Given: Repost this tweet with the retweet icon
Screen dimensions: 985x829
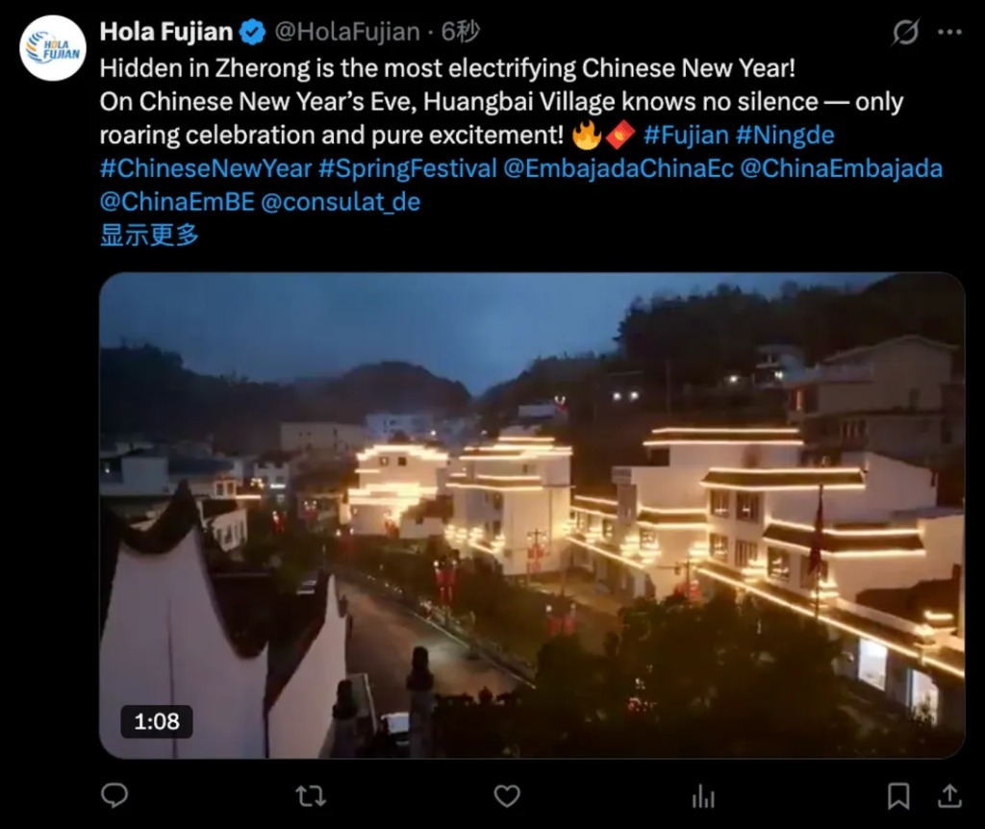Looking at the screenshot, I should [311, 796].
